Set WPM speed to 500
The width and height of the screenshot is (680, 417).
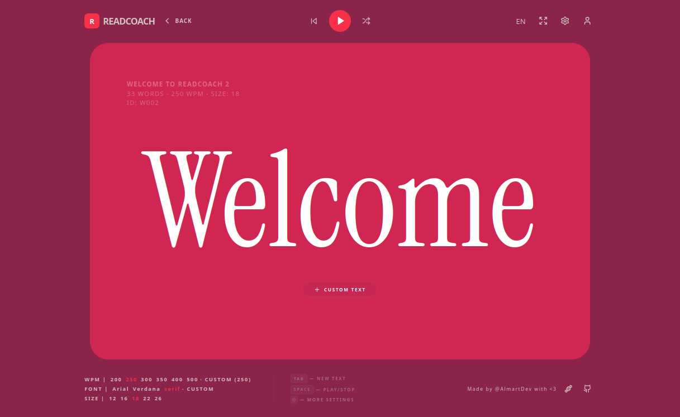click(192, 380)
